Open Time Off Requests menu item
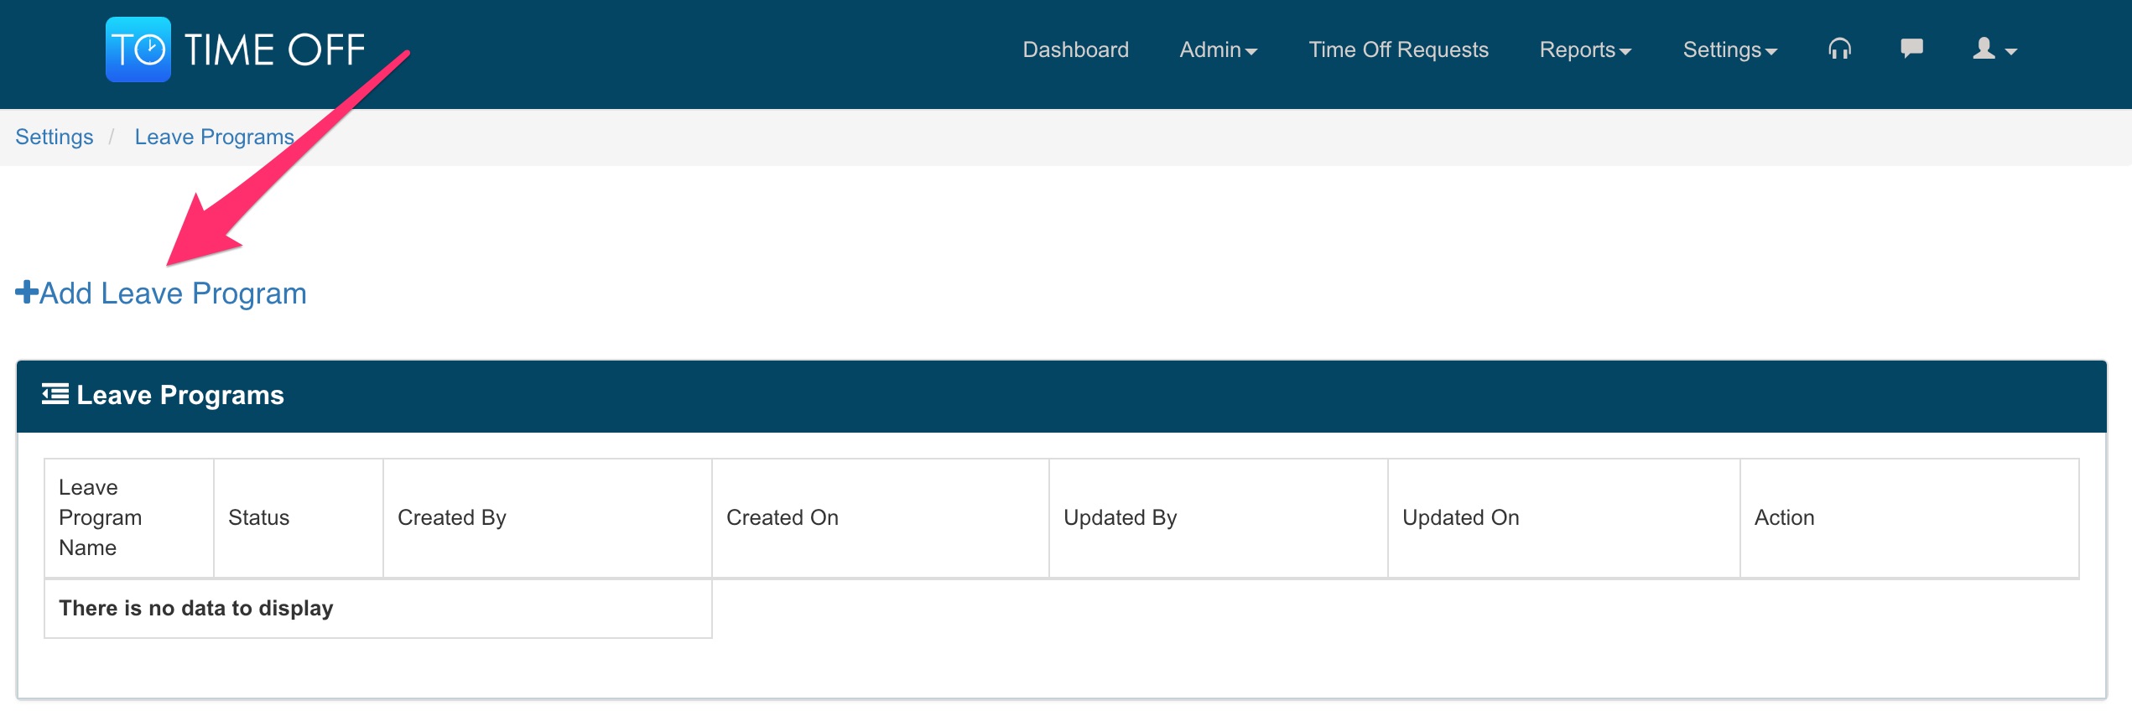The height and width of the screenshot is (711, 2132). pos(1398,50)
